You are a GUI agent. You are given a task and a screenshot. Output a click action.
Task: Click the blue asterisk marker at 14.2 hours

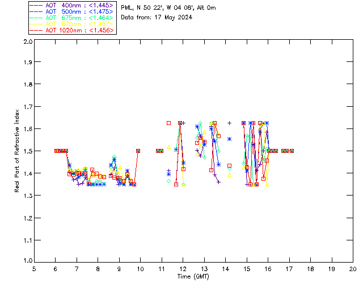pyautogui.click(x=229, y=139)
